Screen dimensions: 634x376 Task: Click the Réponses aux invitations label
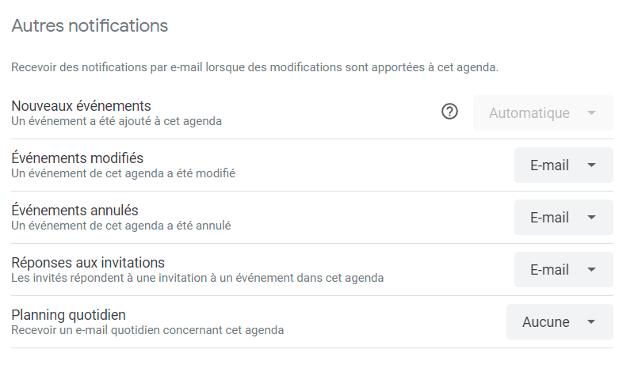point(88,263)
